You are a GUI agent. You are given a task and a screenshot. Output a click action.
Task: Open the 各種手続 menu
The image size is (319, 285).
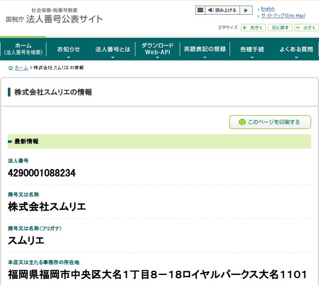pyautogui.click(x=252, y=49)
